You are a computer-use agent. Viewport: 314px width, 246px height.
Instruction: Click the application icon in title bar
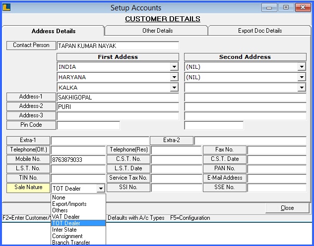tap(6, 7)
